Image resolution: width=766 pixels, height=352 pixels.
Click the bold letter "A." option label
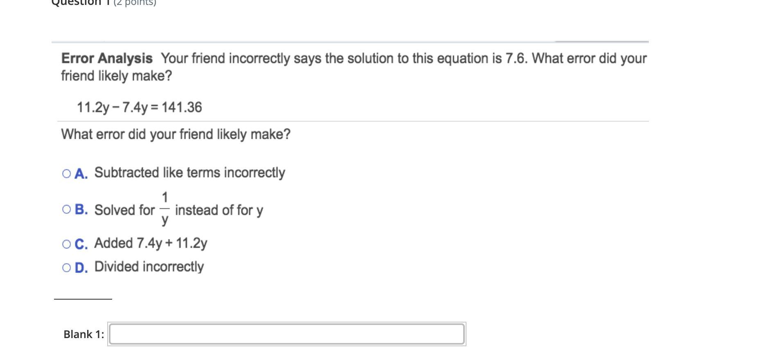coord(81,174)
